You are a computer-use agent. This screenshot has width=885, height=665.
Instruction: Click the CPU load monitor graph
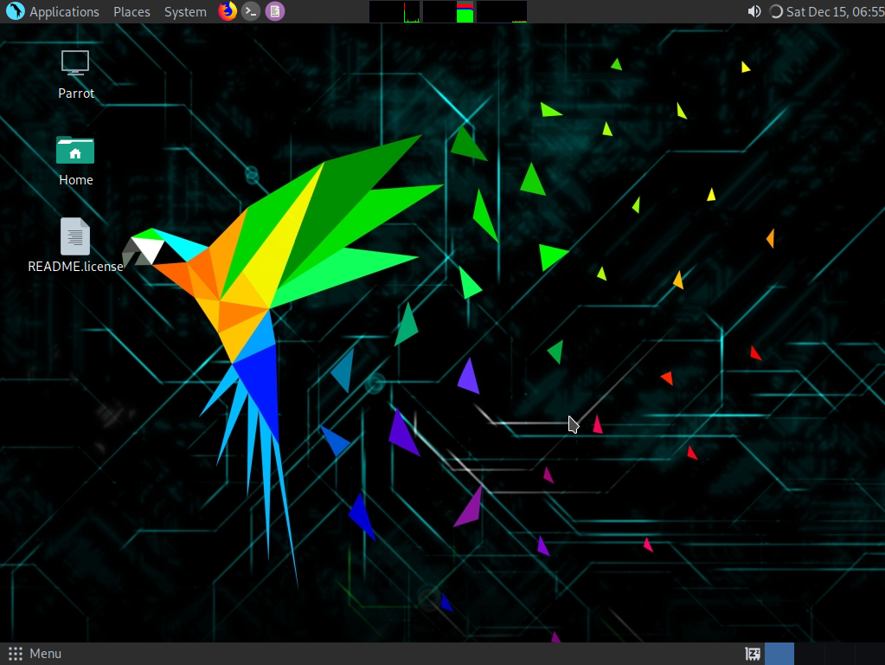394,11
